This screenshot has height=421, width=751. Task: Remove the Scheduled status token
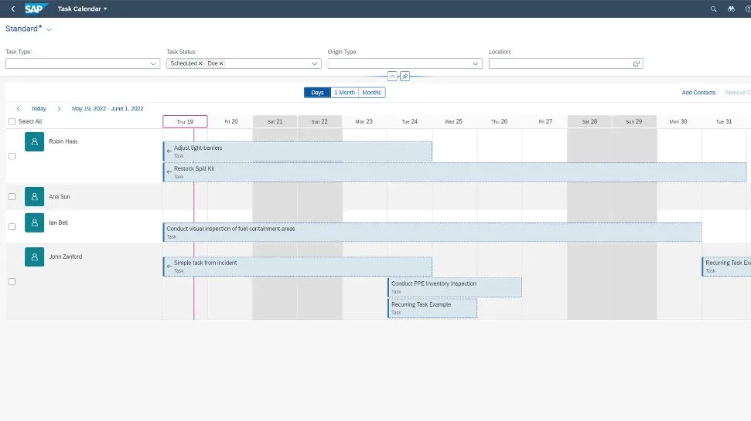200,63
